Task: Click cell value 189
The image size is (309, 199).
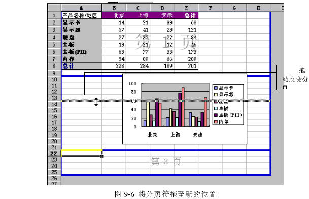Action: (x=168, y=66)
